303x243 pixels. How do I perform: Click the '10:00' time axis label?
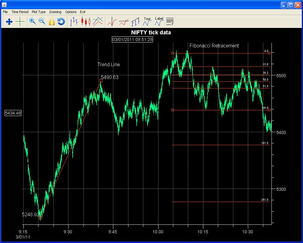(158, 231)
